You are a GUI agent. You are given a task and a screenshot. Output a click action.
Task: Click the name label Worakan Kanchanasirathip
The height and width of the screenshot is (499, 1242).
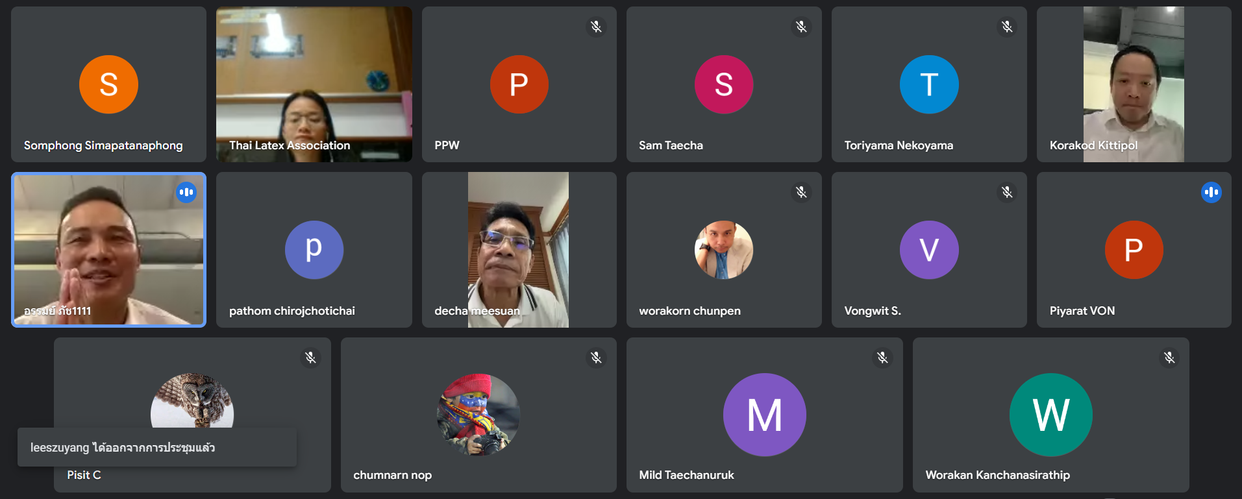click(x=997, y=475)
